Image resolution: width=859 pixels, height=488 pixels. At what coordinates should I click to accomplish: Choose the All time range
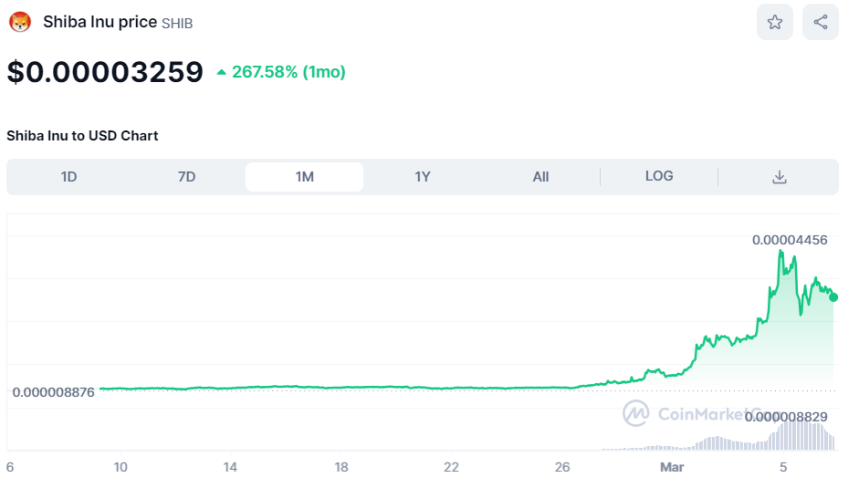pos(540,177)
